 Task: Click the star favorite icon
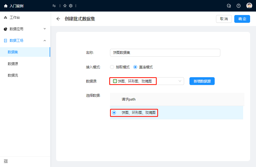pos(65,6)
